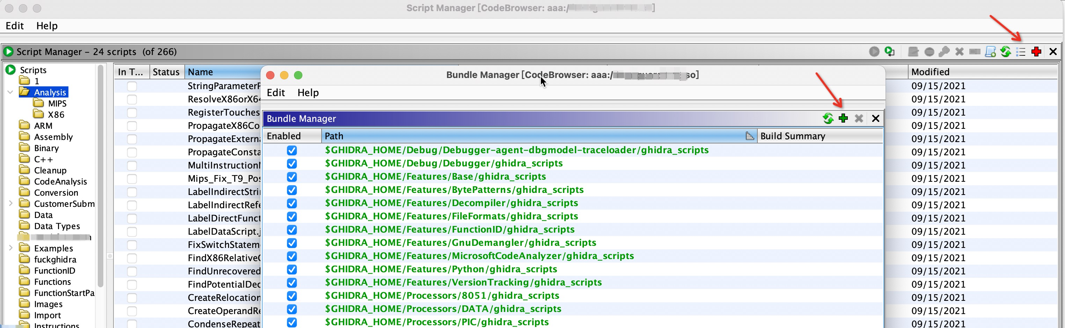Image resolution: width=1065 pixels, height=328 pixels.
Task: Select the FunctionID folder in tree
Action: [54, 271]
